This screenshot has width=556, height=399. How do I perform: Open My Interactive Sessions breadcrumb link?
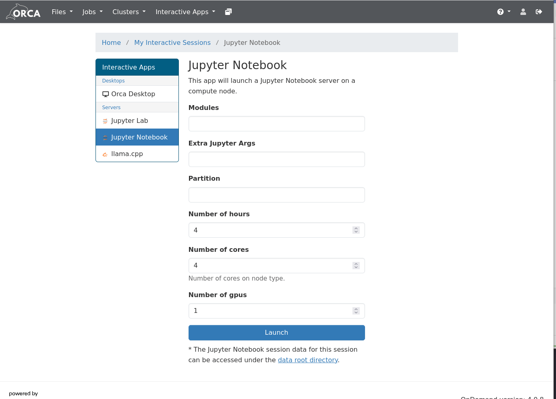click(172, 42)
